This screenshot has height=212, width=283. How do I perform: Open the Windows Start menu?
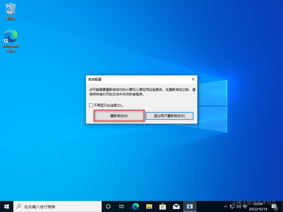7,207
